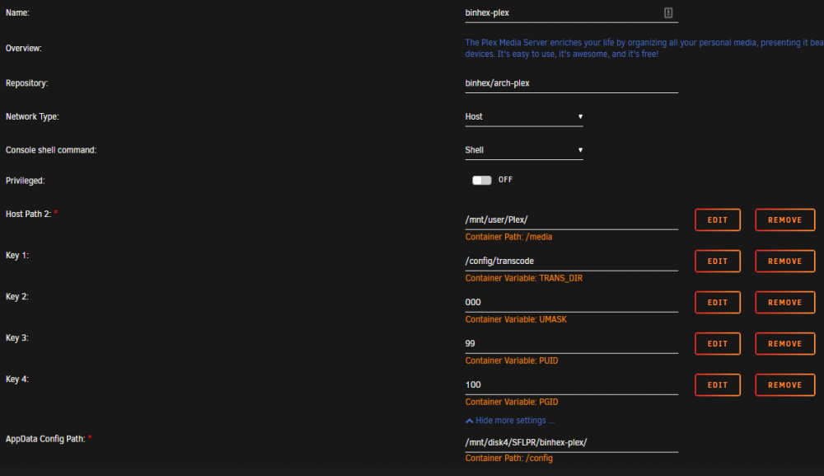Screen dimensions: 824x476
Task: Collapse settings via Hide more settings
Action: pos(510,421)
